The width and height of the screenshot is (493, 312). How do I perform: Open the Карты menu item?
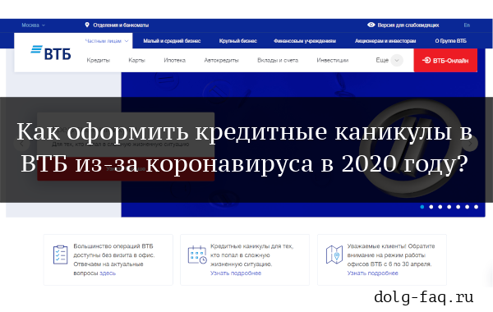(136, 60)
